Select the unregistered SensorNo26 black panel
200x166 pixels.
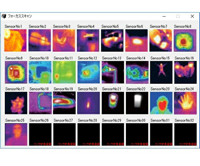(40, 134)
